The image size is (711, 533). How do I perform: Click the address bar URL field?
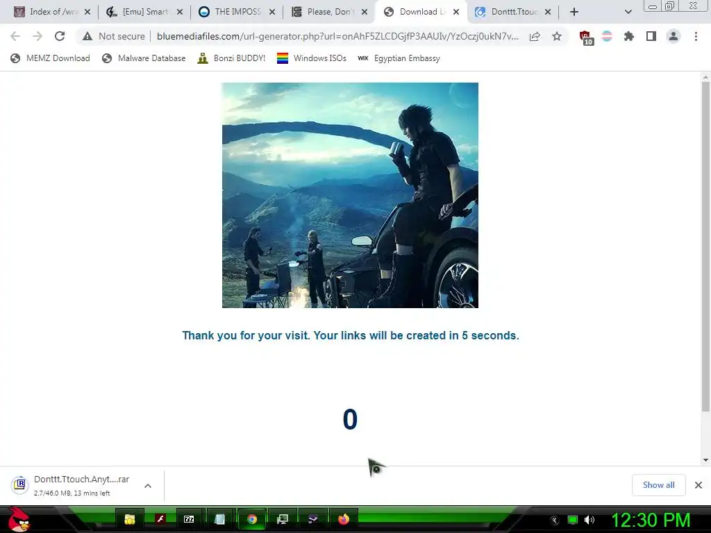pyautogui.click(x=337, y=36)
